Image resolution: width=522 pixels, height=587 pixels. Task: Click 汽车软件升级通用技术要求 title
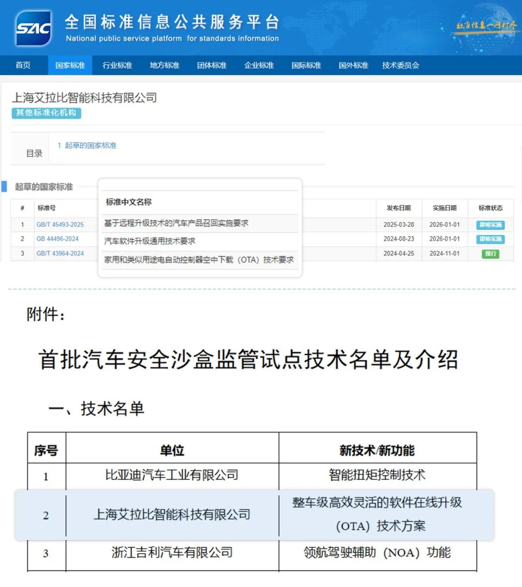[150, 241]
